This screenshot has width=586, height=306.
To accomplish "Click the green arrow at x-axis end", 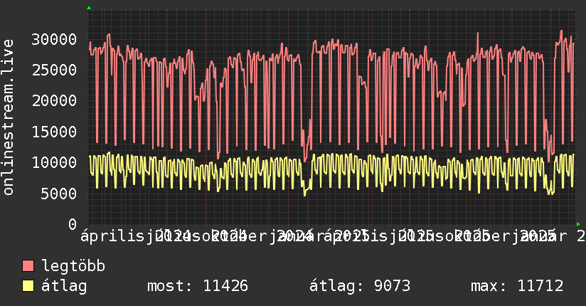I will (578, 224).
